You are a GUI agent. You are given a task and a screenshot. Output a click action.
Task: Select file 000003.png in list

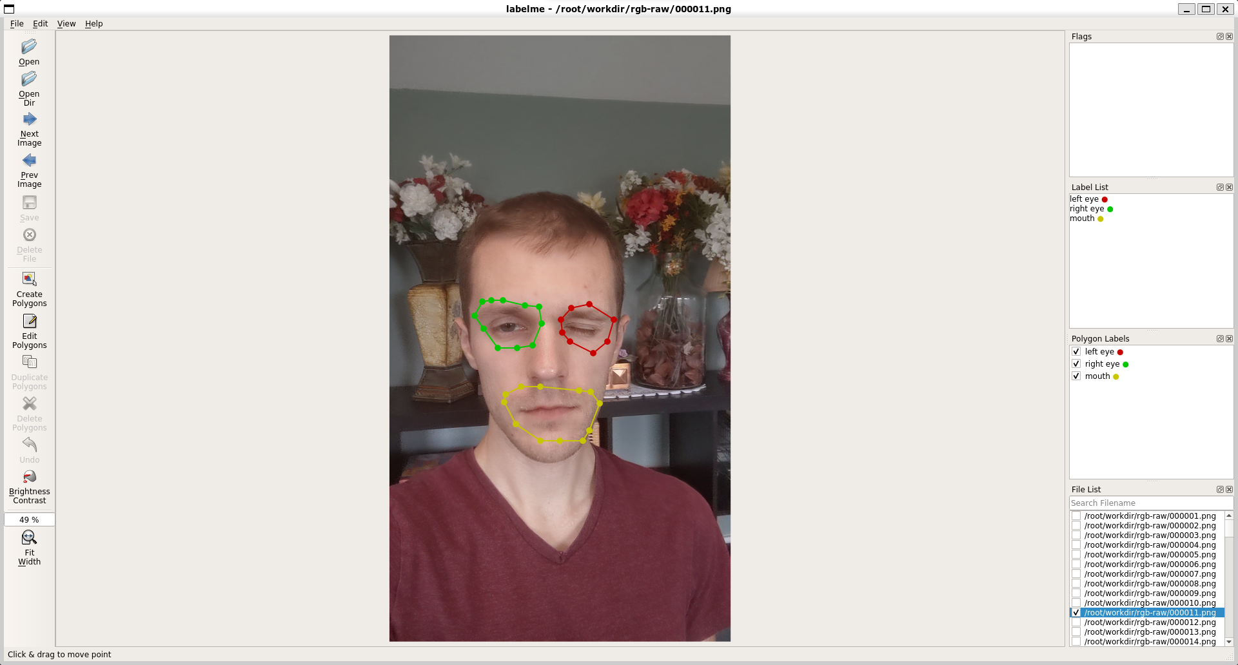(1150, 535)
